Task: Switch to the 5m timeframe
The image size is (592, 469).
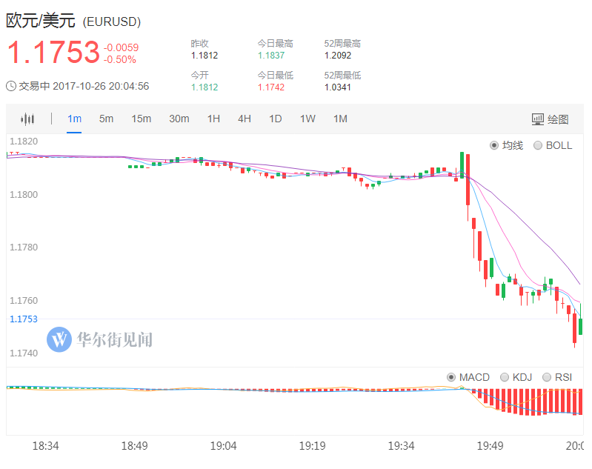Action: (106, 119)
